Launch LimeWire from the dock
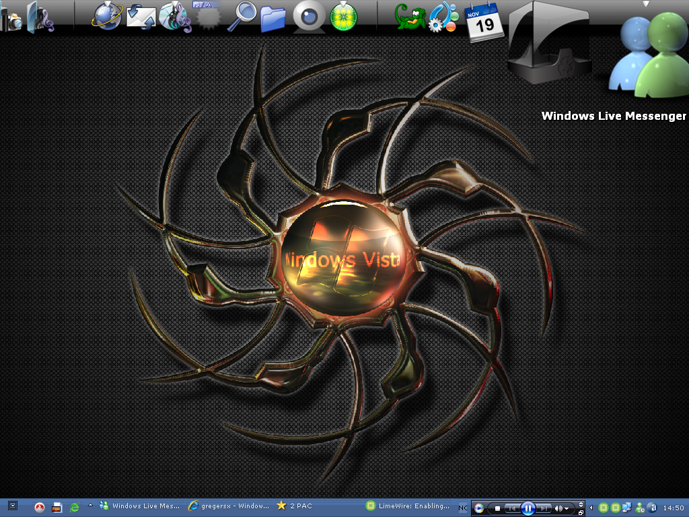 344,17
